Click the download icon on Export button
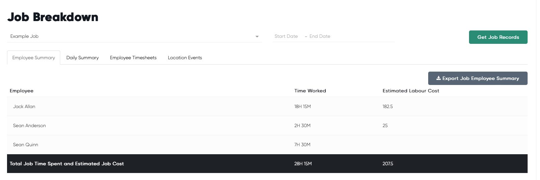The width and height of the screenshot is (540, 180). pos(438,78)
